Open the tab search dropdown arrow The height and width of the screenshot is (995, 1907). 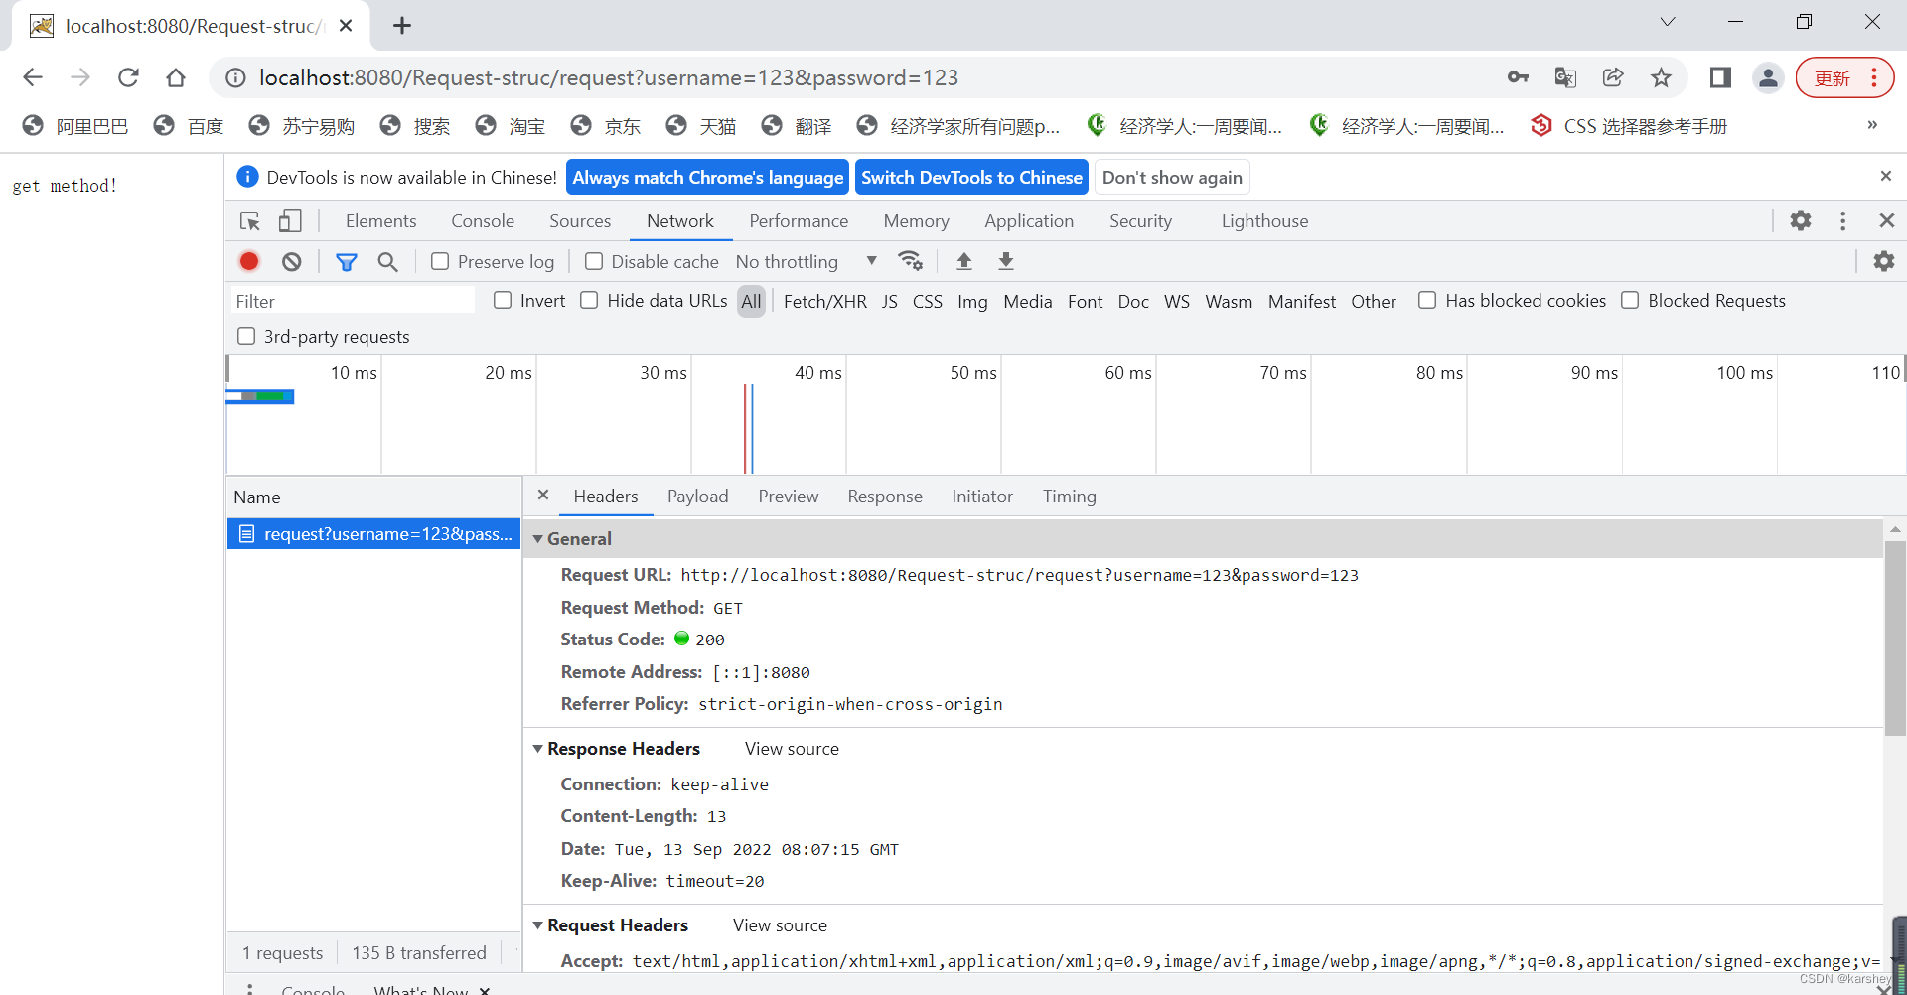[x=1668, y=22]
